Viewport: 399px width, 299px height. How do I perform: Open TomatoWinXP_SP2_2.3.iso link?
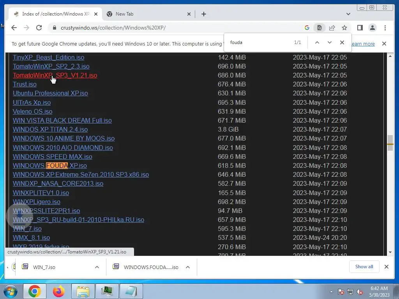51,66
